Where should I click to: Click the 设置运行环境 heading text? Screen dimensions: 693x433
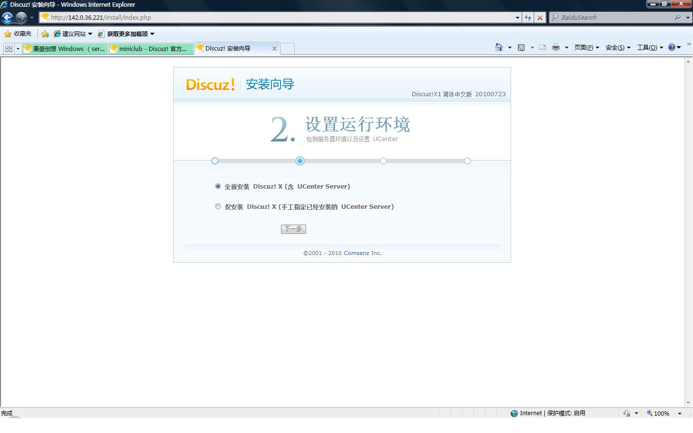tap(358, 124)
